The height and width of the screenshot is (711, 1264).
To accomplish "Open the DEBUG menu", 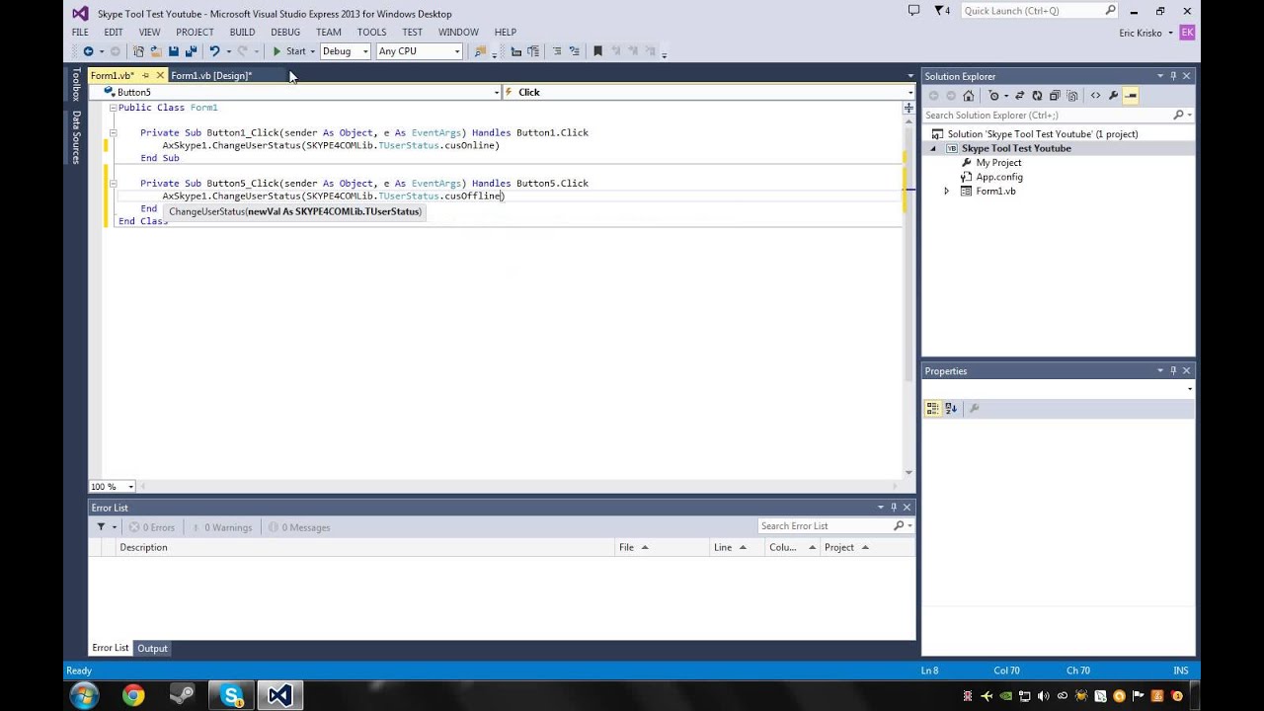I will (285, 33).
